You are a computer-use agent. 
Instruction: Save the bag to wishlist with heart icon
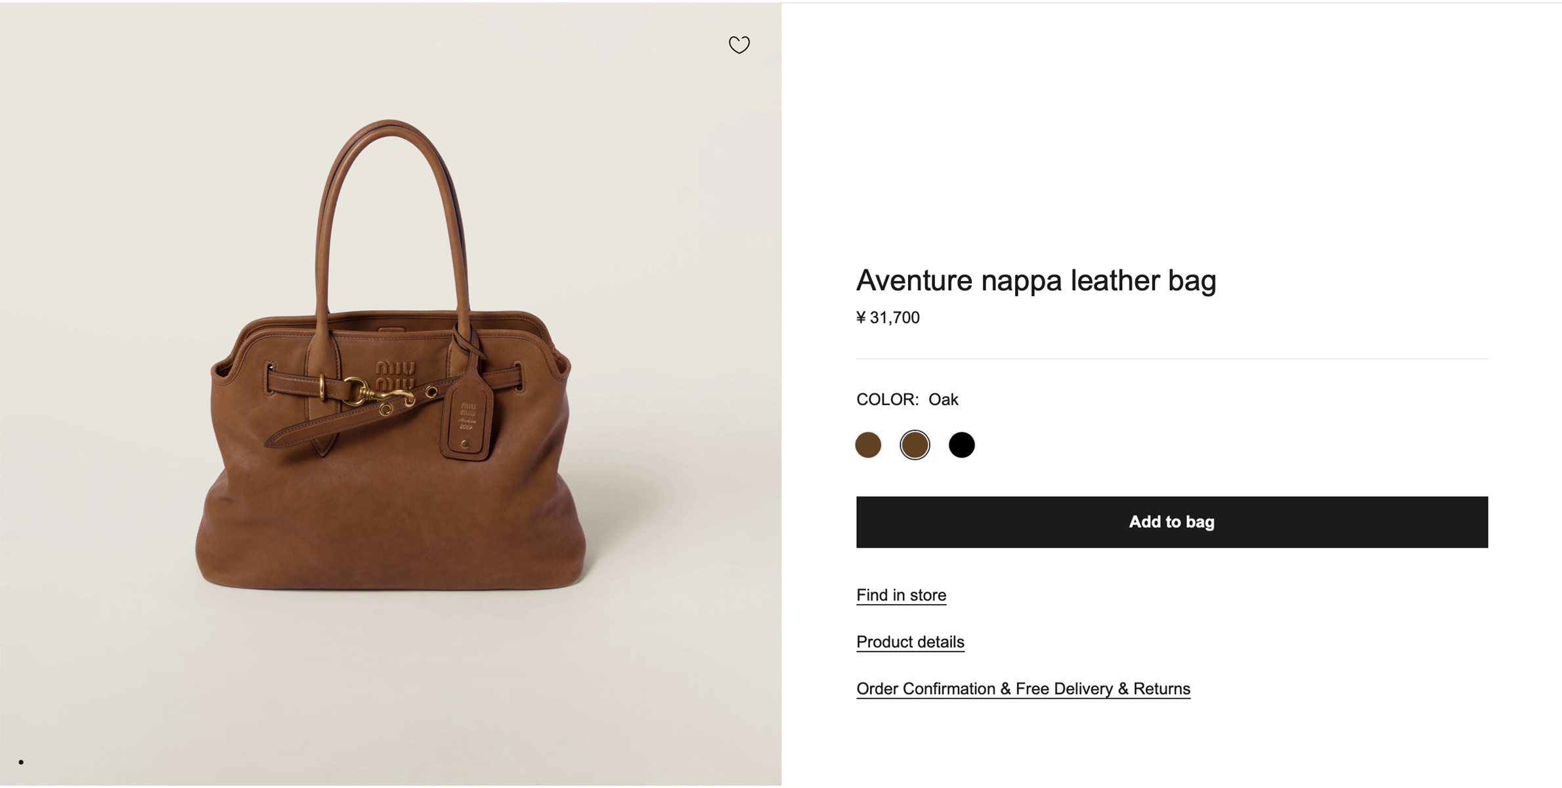point(739,45)
